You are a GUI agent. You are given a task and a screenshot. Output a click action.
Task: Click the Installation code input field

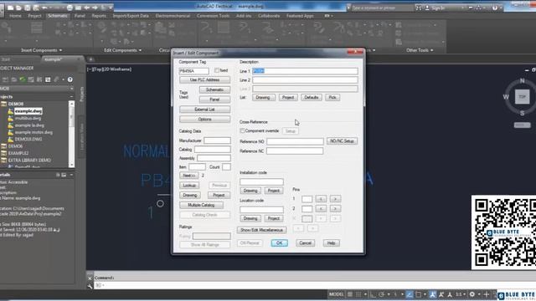[261, 181]
